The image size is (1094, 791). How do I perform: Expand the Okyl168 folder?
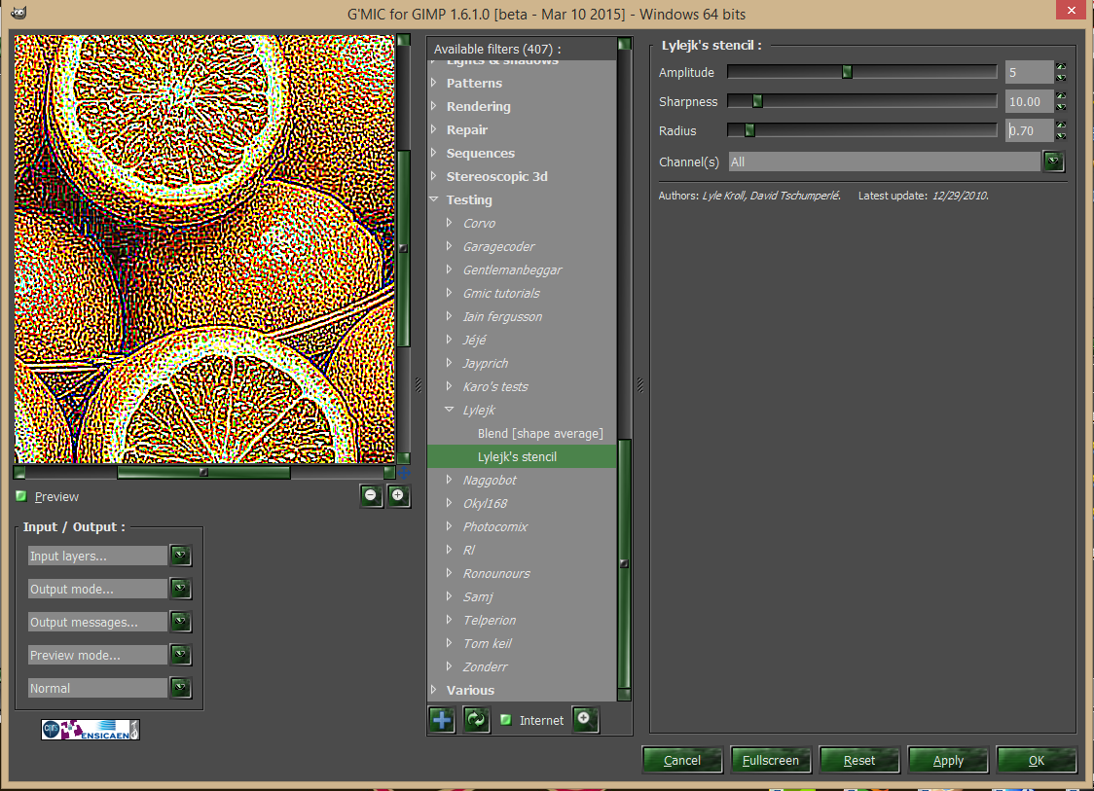pyautogui.click(x=450, y=503)
